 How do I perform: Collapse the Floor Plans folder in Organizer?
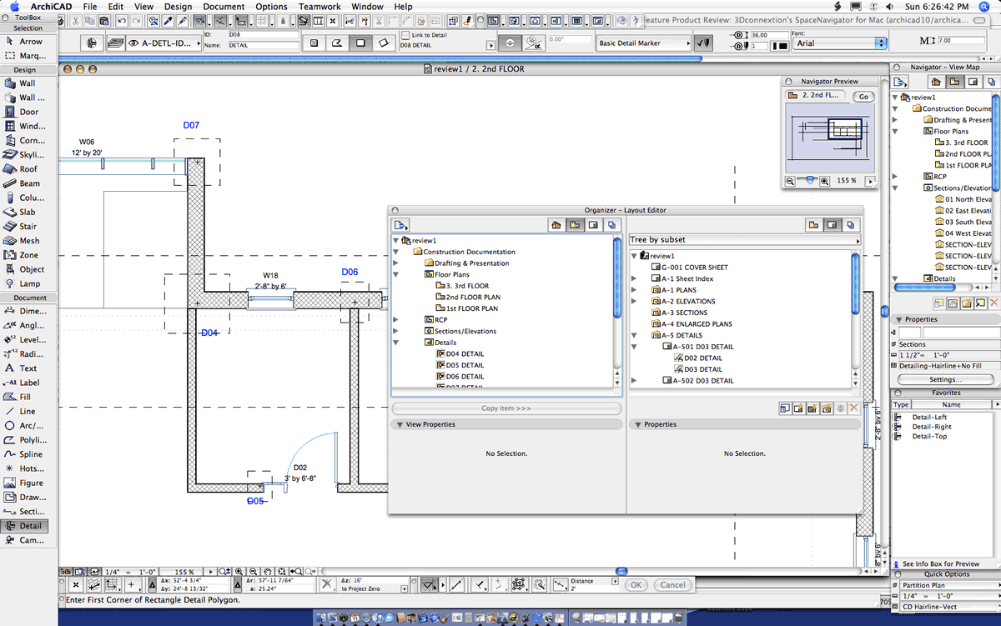(396, 274)
